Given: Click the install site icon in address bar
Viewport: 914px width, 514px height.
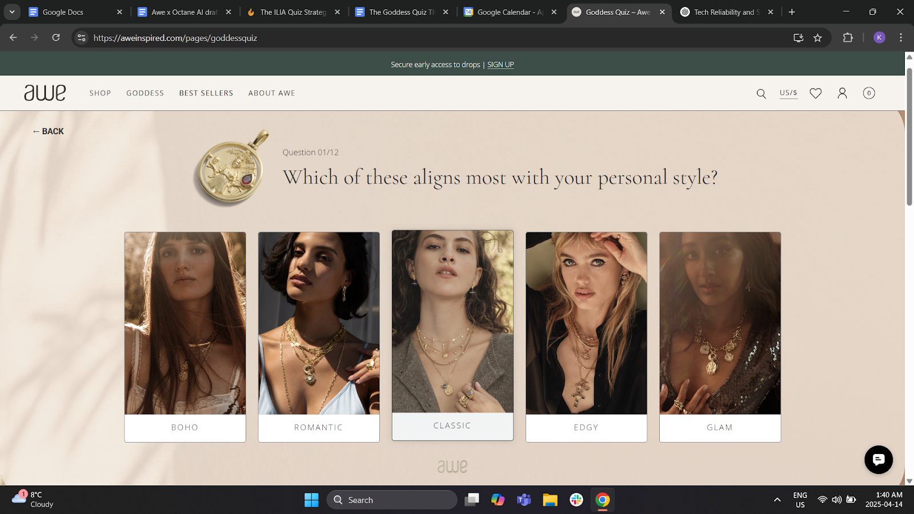Looking at the screenshot, I should coord(797,38).
